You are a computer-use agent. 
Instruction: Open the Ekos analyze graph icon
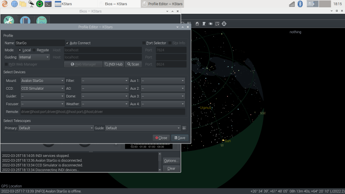[41, 20]
